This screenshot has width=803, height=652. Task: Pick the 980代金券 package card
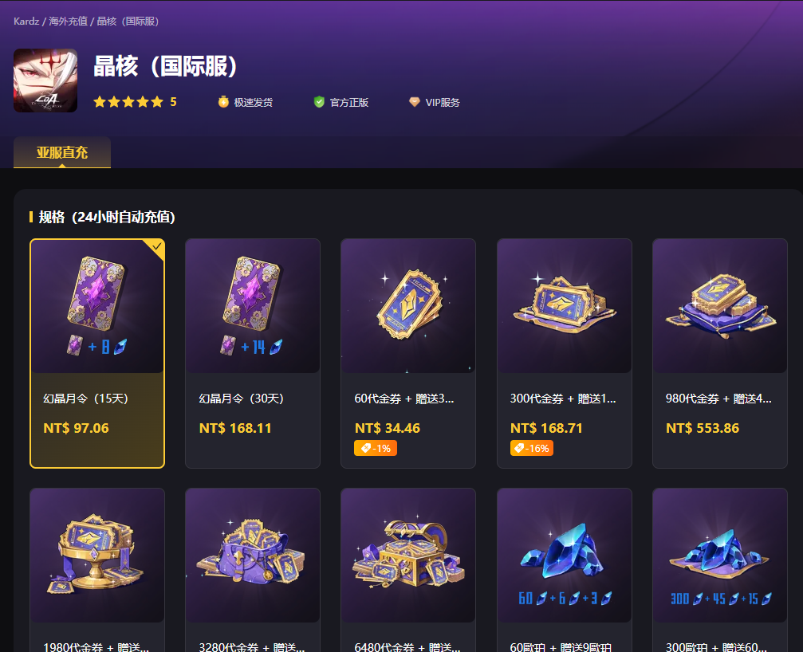click(720, 353)
